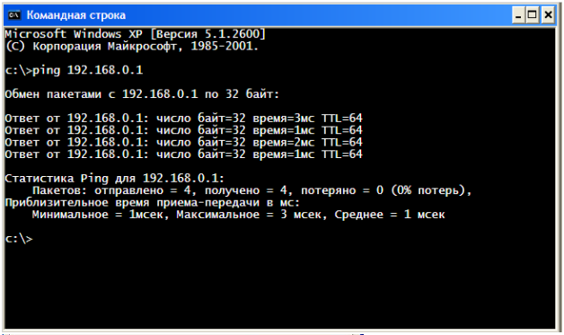Screen dimensions: 564x335
Task: Click the Приблизительное время приема-передачи line
Action: [153, 203]
